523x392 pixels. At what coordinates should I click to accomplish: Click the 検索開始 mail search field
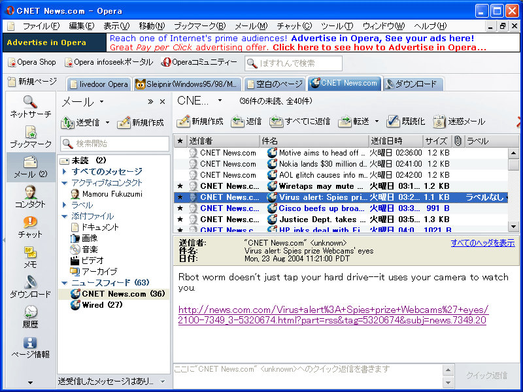115,144
